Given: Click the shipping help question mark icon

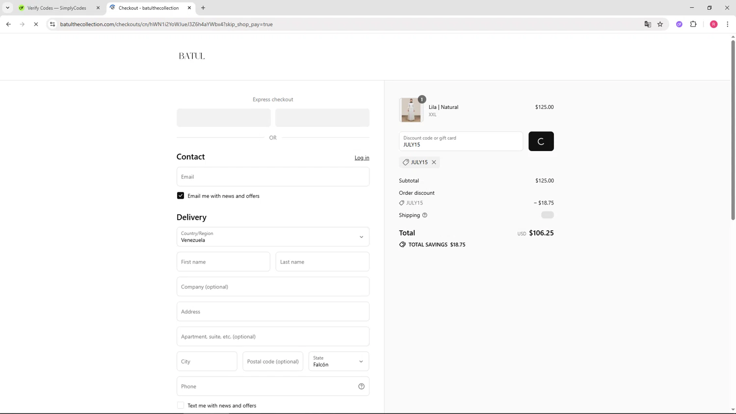Looking at the screenshot, I should (x=425, y=215).
